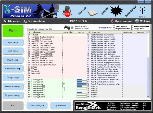Click scrollbar down arrow of slot list

tap(148, 97)
